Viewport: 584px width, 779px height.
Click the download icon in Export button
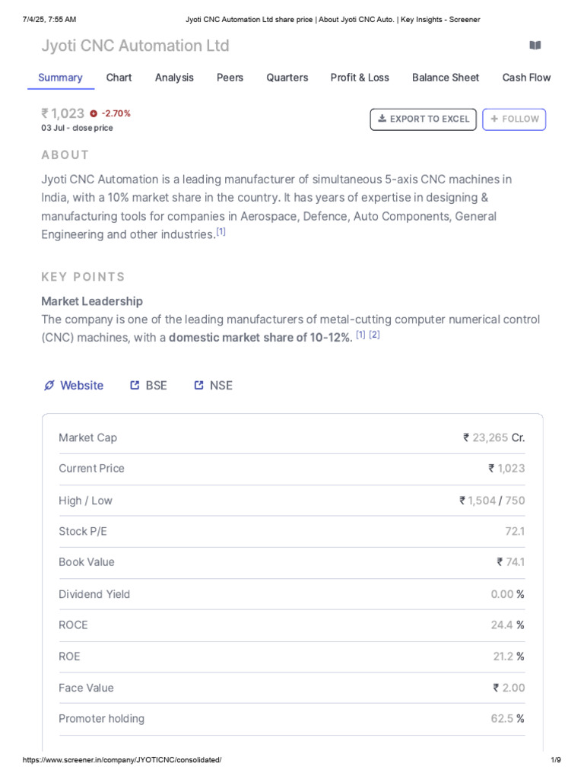click(382, 119)
